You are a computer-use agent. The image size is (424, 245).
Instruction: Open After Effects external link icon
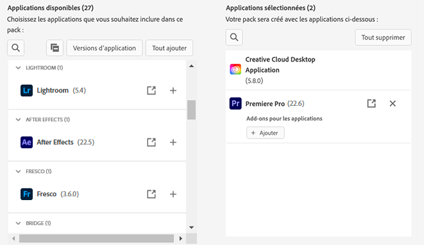click(x=151, y=142)
